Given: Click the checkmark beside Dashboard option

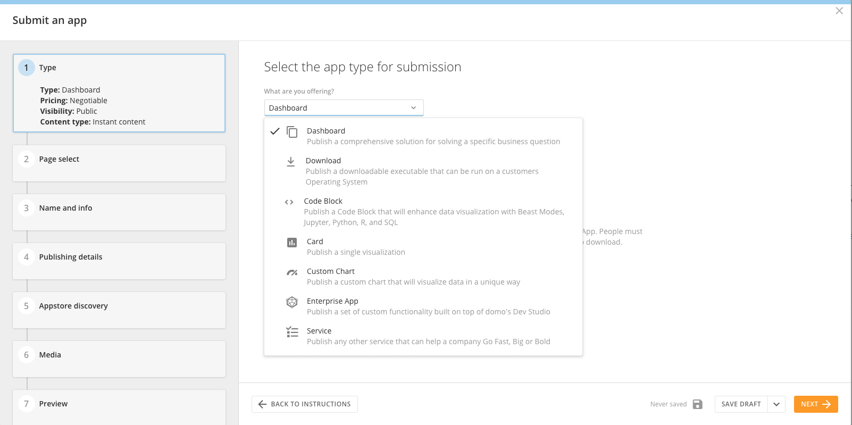Looking at the screenshot, I should point(275,131).
